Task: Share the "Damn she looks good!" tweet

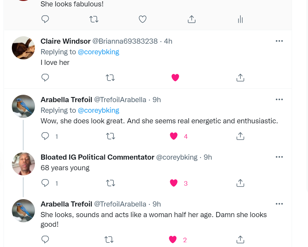Action: [240, 239]
